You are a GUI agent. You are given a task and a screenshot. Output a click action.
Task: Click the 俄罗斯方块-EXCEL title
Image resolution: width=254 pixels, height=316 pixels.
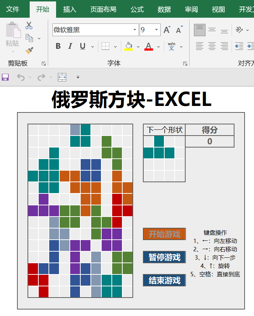click(x=132, y=99)
